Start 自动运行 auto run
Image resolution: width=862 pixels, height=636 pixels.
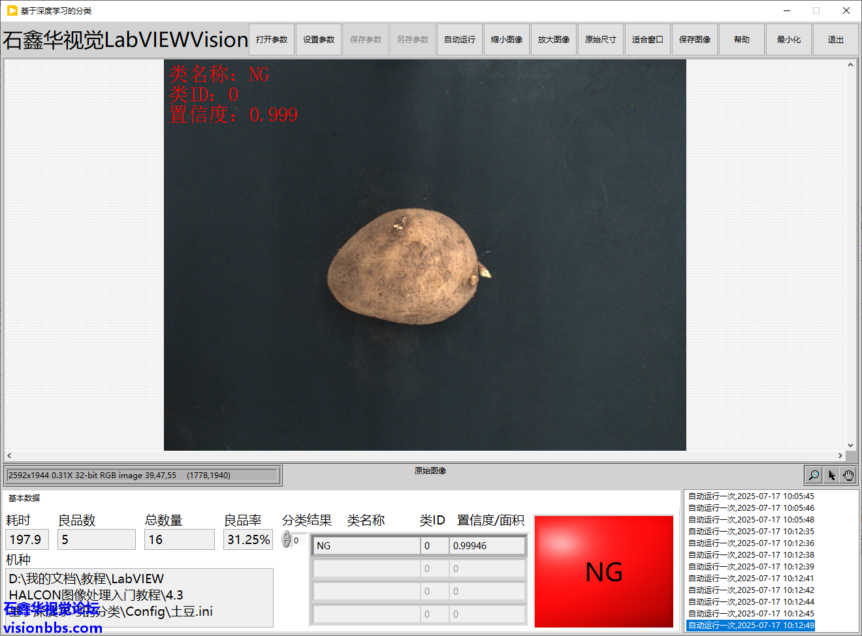(460, 40)
